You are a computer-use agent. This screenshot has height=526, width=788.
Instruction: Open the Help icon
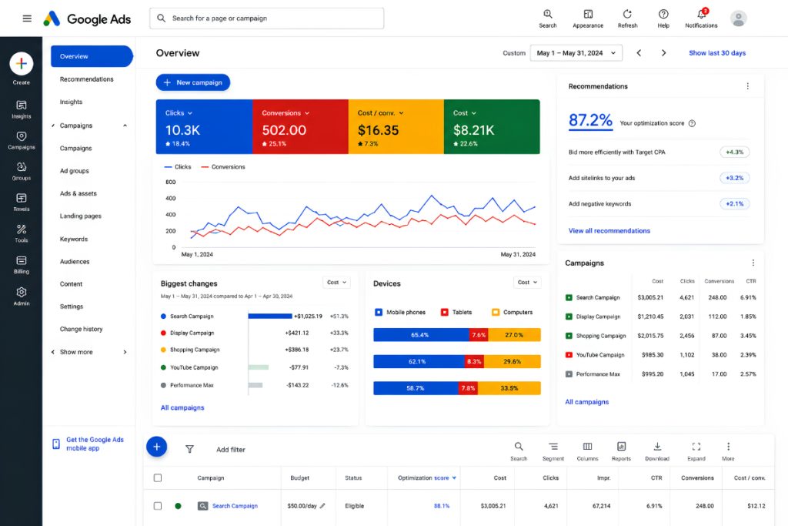[663, 18]
